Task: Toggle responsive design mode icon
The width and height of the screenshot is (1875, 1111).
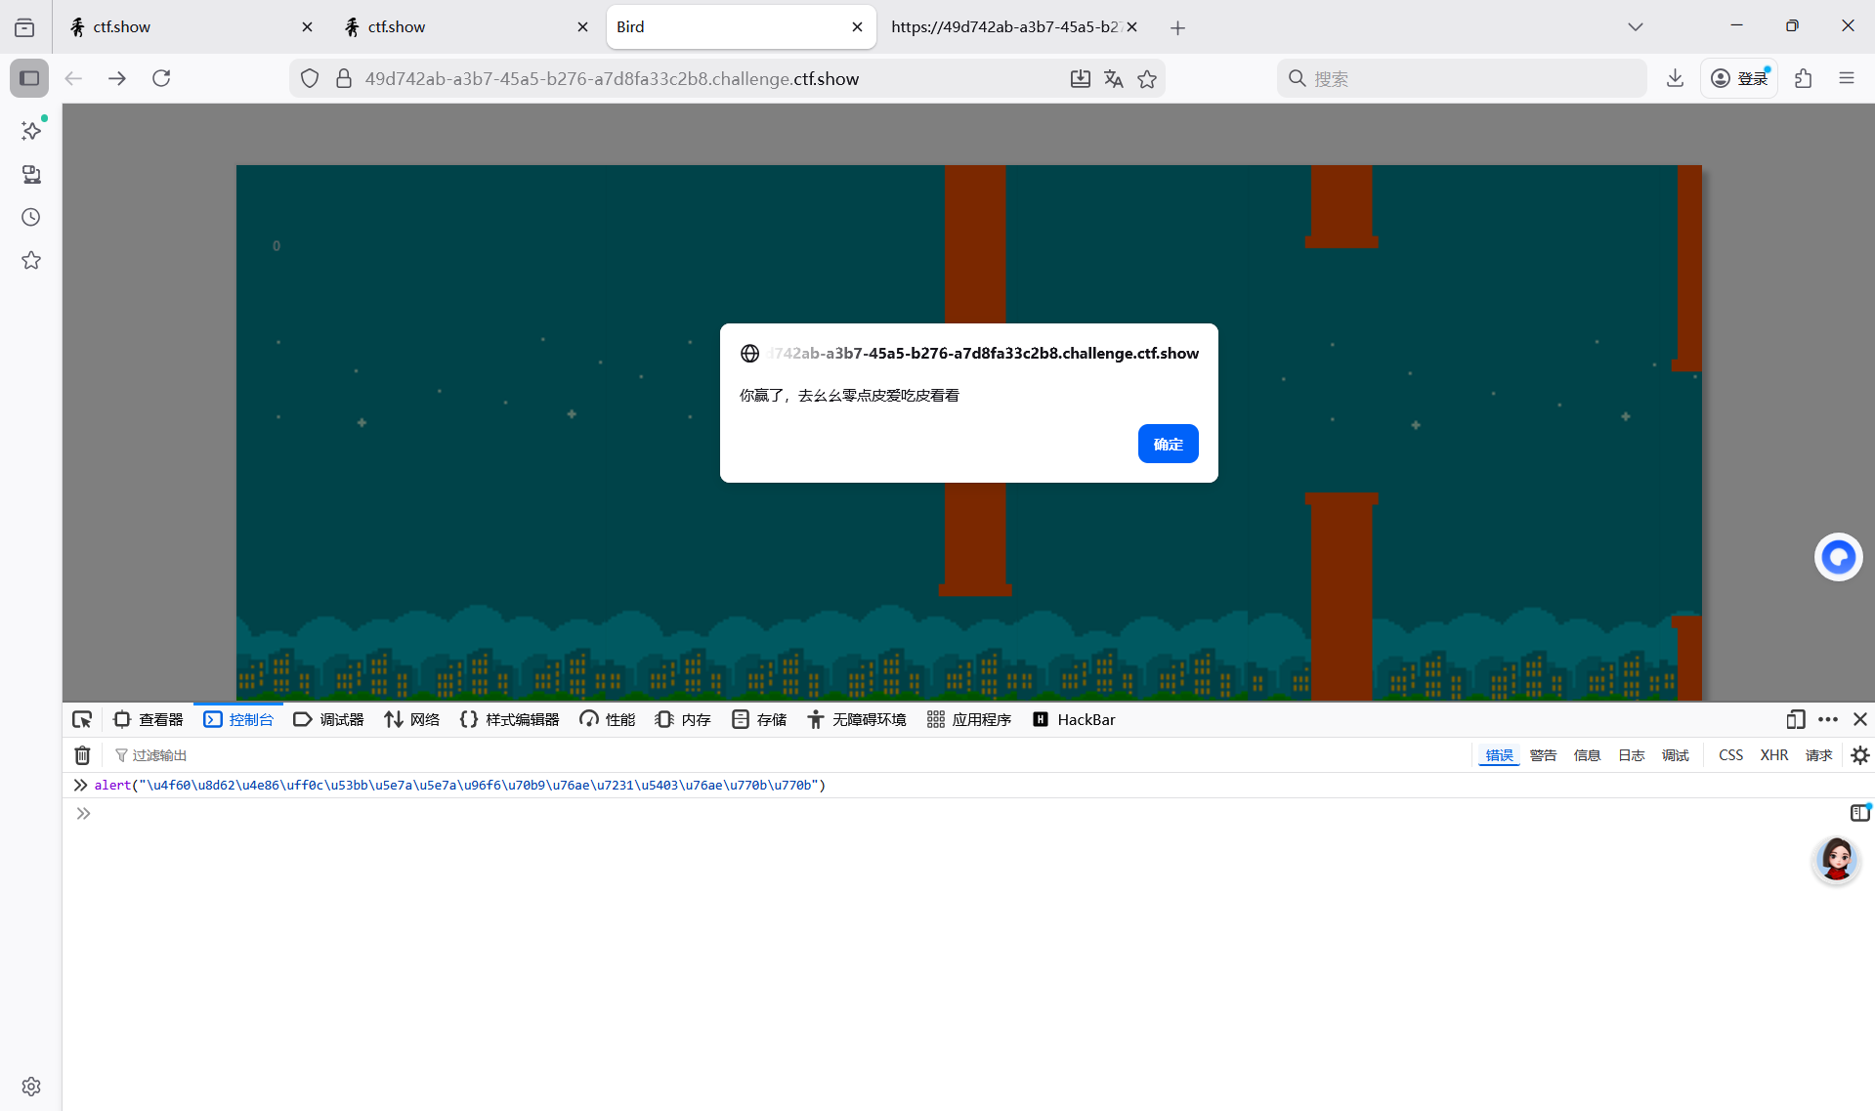Action: click(x=1795, y=720)
